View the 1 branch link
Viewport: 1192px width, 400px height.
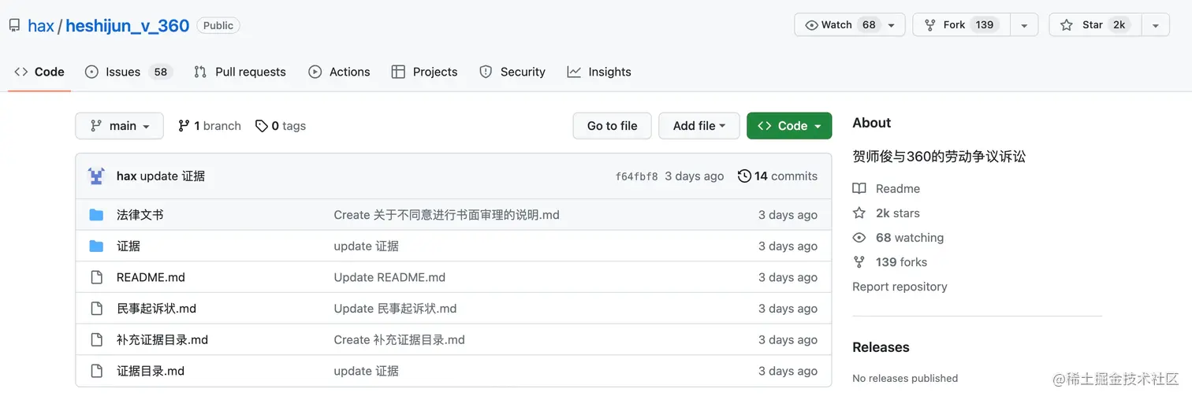click(x=210, y=126)
